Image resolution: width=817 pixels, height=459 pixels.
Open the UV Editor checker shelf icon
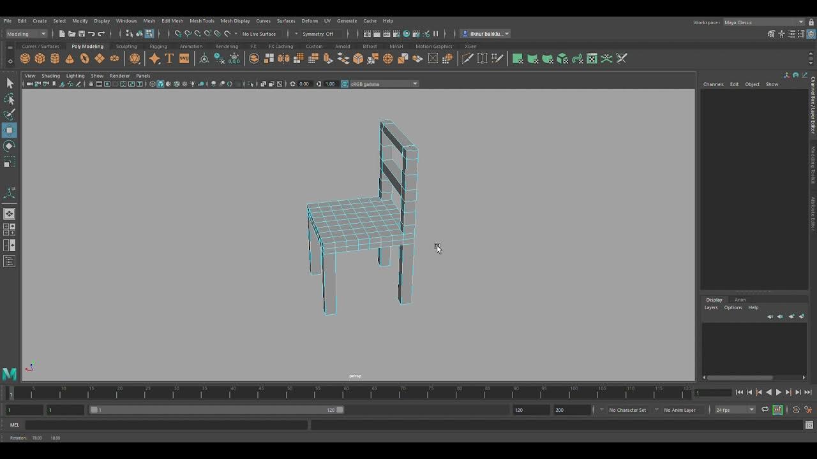(x=592, y=59)
